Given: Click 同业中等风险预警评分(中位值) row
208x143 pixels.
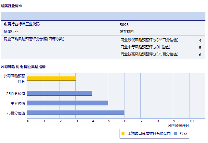Looking at the screenshot, I should pyautogui.click(x=145, y=47).
